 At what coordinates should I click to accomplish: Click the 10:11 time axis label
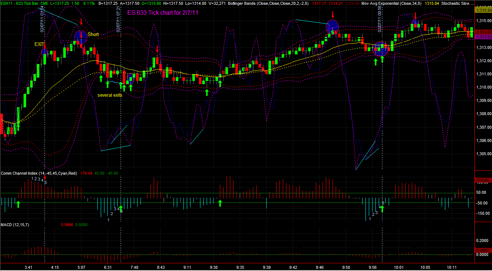pyautogui.click(x=452, y=267)
